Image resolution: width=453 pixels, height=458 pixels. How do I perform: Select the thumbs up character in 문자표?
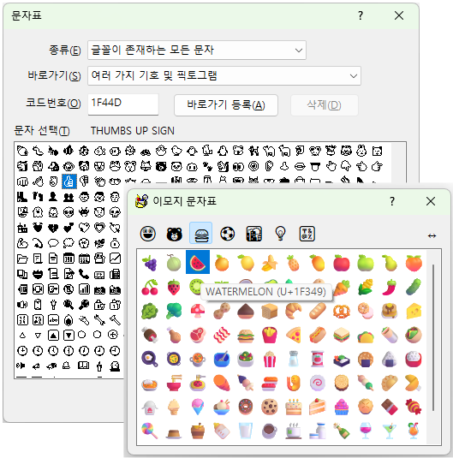point(69,181)
